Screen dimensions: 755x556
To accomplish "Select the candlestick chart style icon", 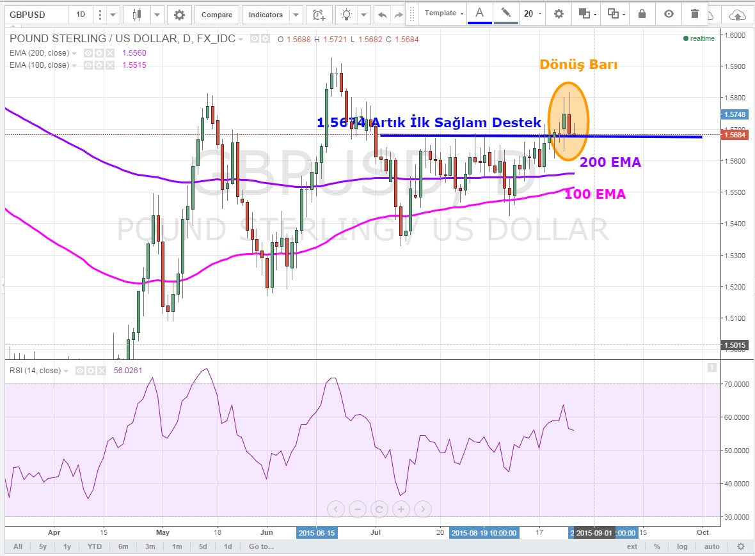I will click(136, 14).
